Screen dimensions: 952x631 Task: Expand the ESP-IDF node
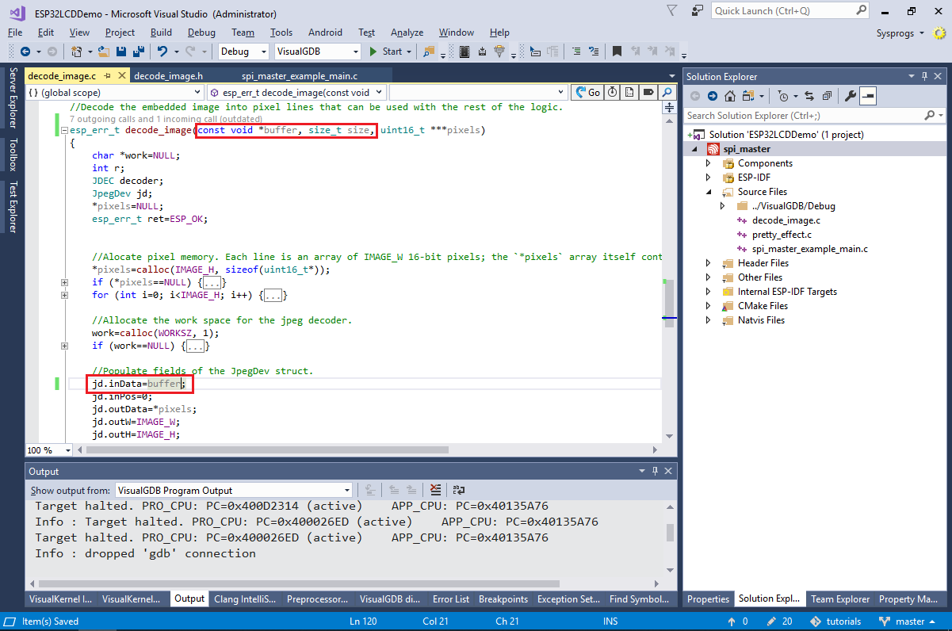click(x=709, y=178)
